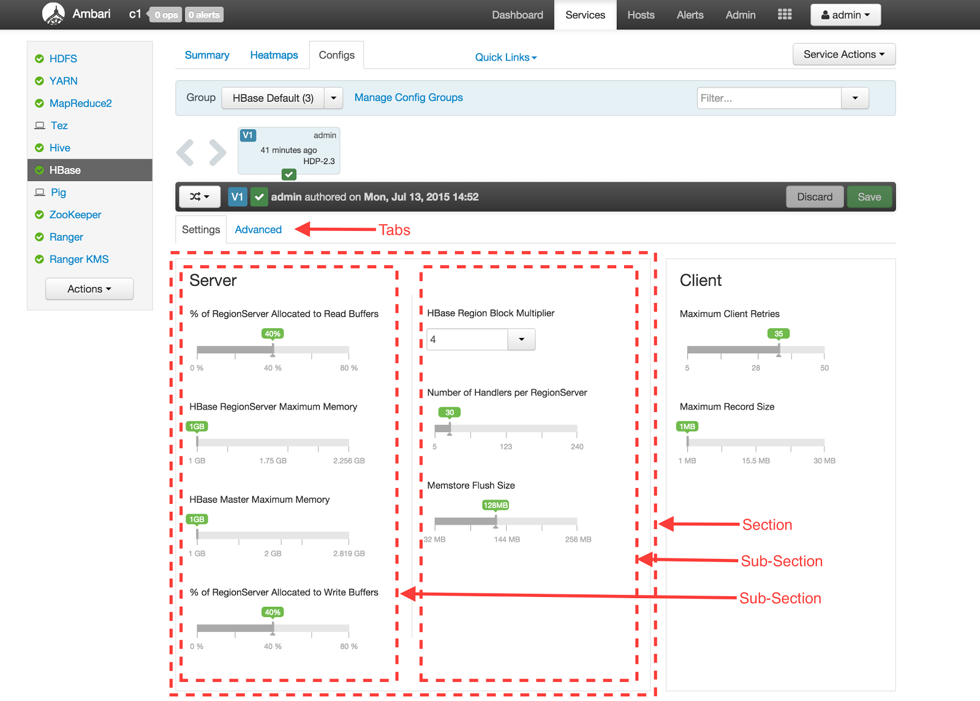
Task: Open HBase Region Block Multiplier dropdown
Action: (x=521, y=339)
